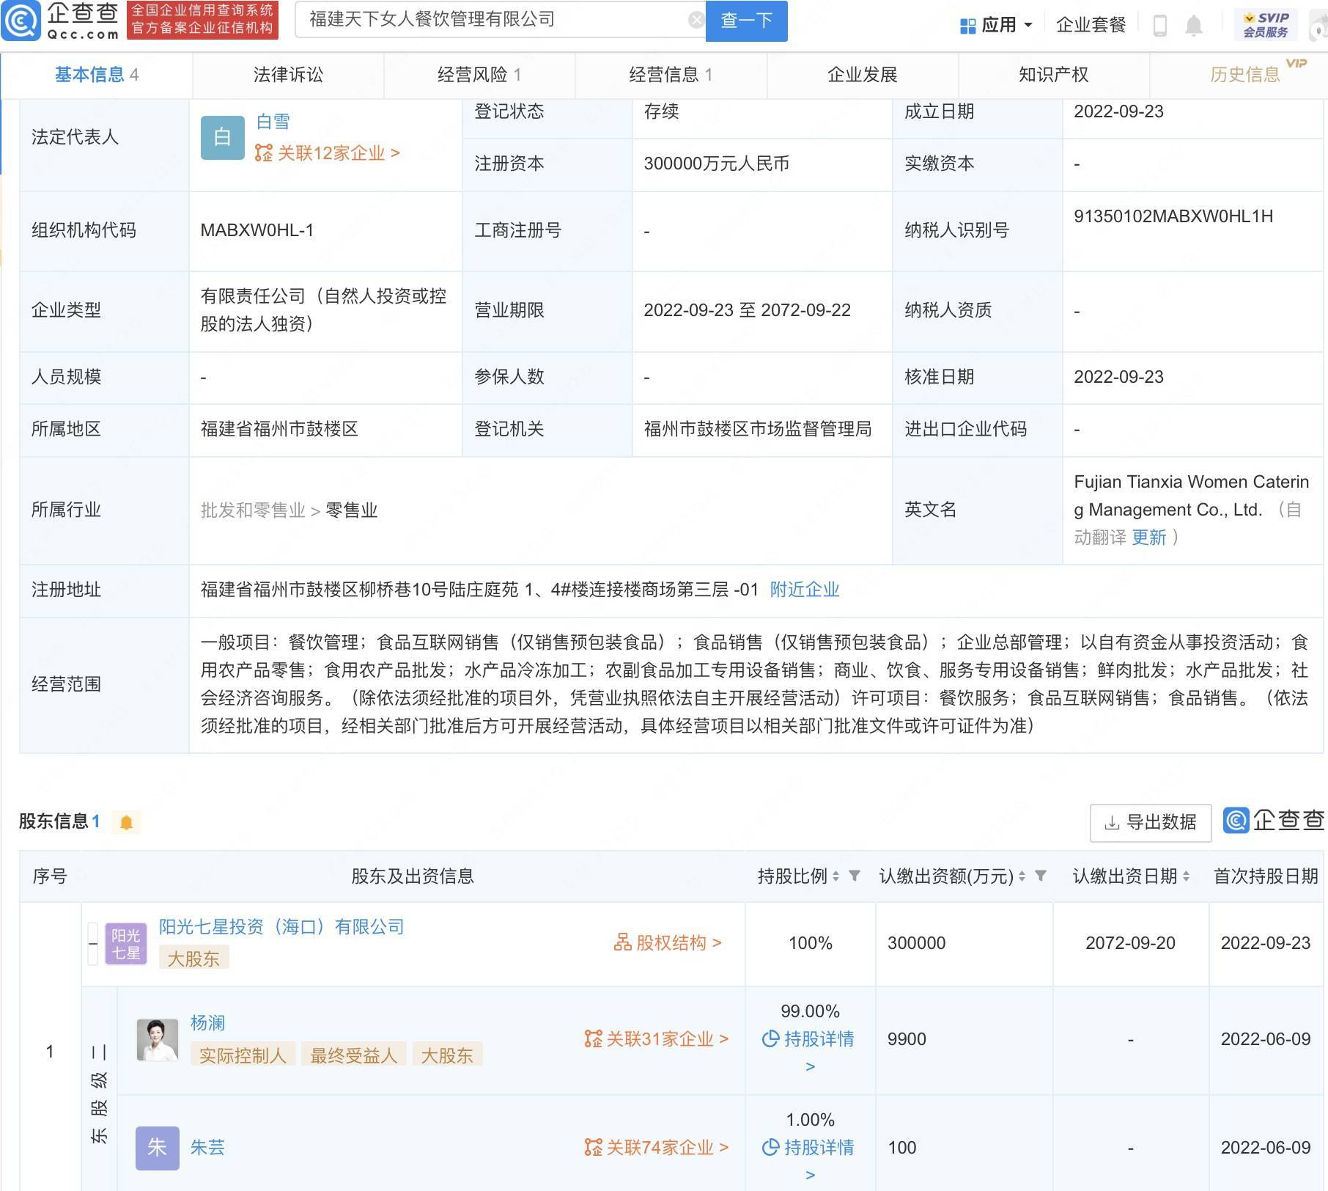Switch to the 法律诉讼 tab
The width and height of the screenshot is (1328, 1191).
tap(288, 74)
